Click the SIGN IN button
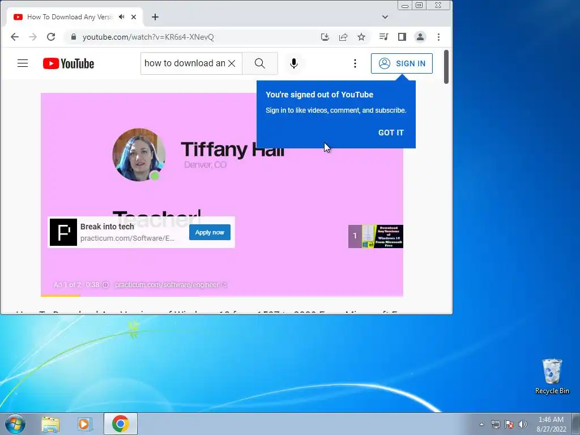Image resolution: width=580 pixels, height=435 pixels. (x=402, y=63)
